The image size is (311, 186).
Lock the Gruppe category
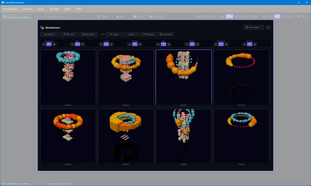(101, 44)
